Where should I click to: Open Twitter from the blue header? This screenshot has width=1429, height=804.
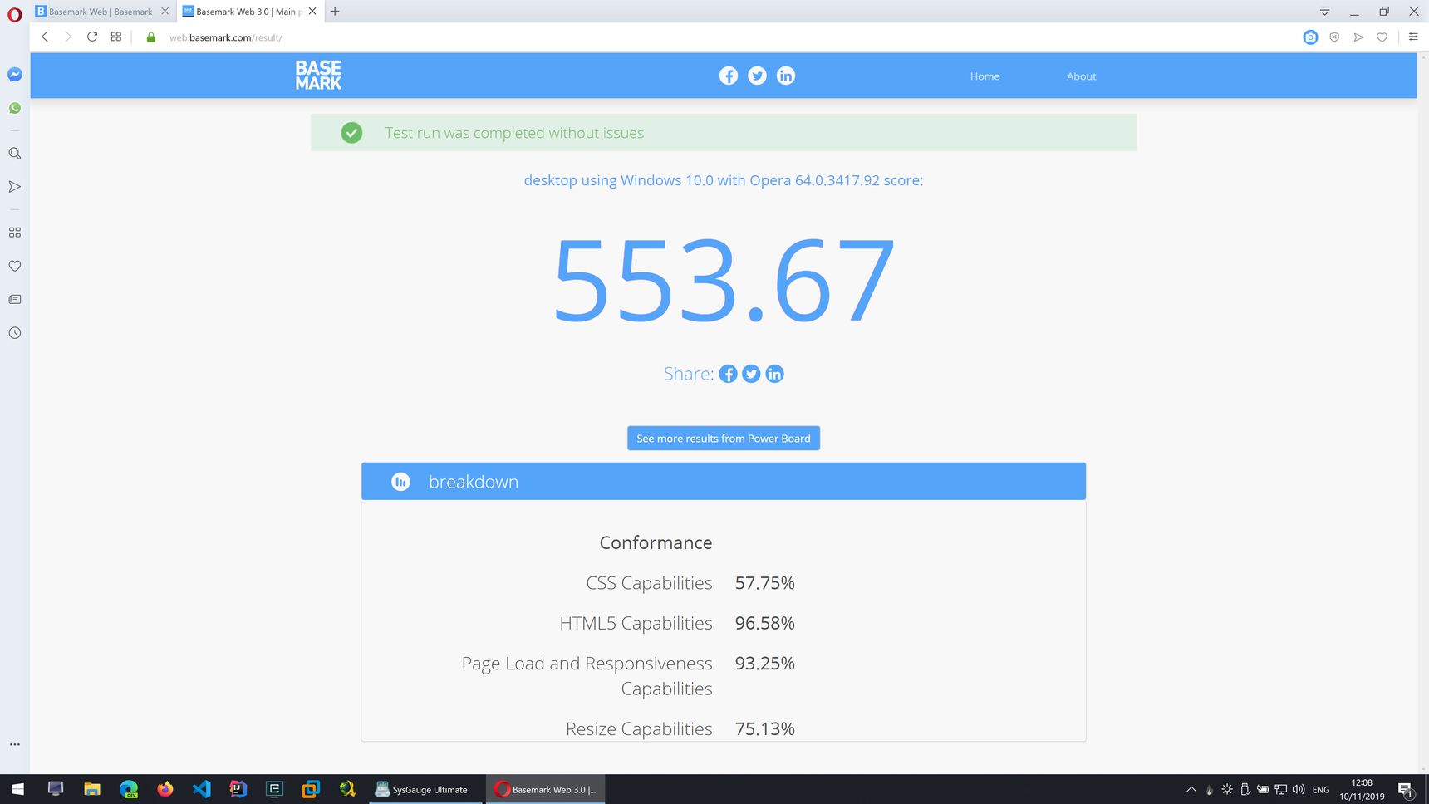click(x=757, y=76)
